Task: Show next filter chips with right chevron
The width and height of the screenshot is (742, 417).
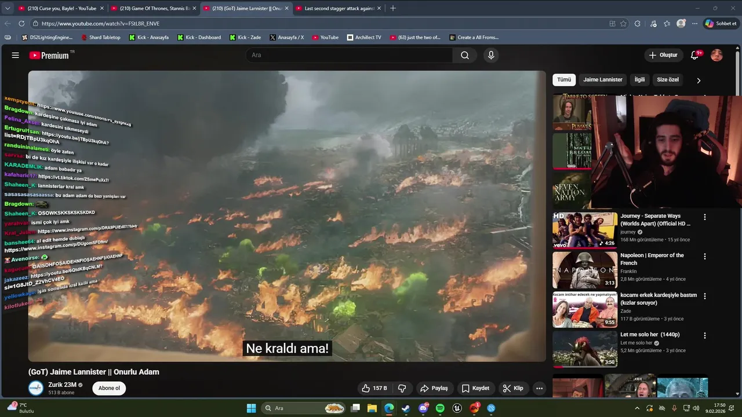Action: [x=699, y=81]
